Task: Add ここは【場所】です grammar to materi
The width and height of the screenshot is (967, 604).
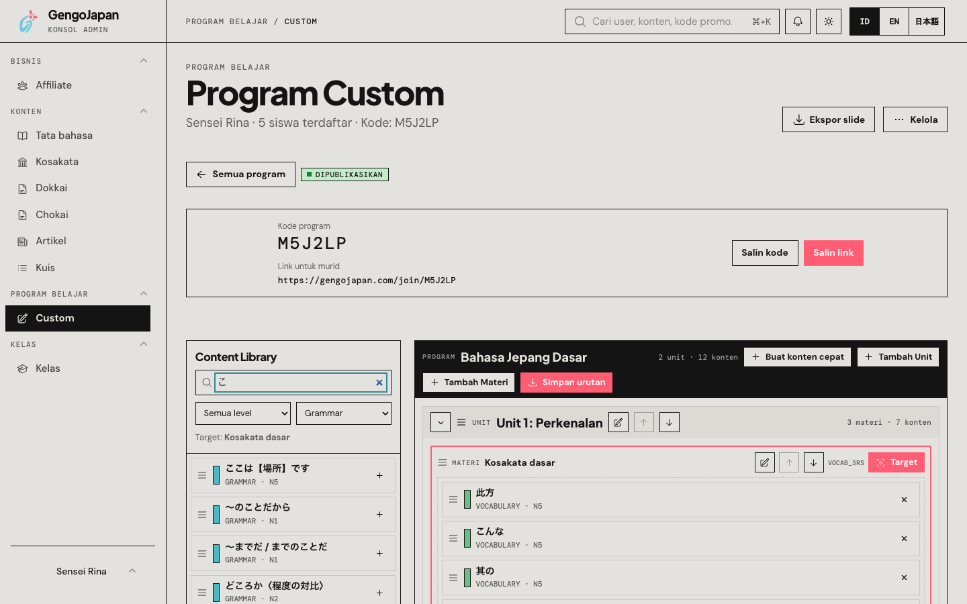Action: click(379, 475)
